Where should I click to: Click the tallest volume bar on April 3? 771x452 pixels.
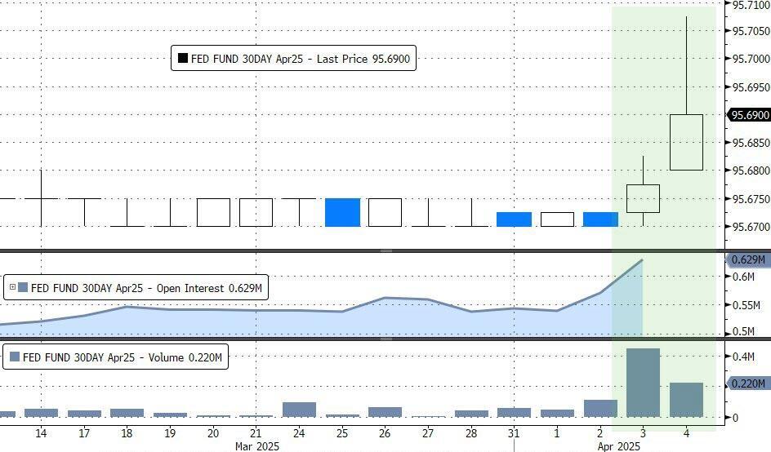point(643,382)
